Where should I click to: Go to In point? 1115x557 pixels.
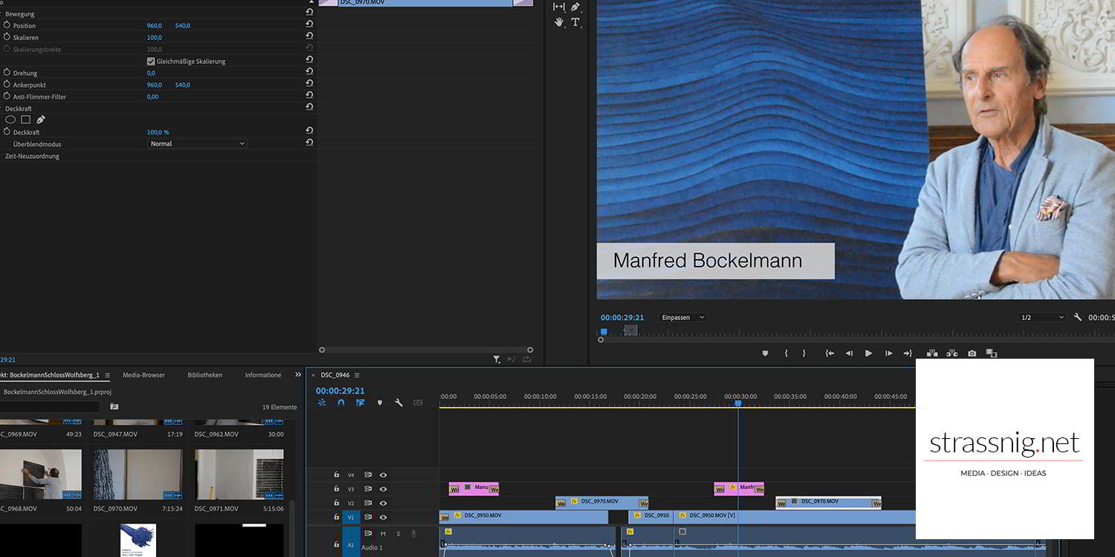[830, 354]
